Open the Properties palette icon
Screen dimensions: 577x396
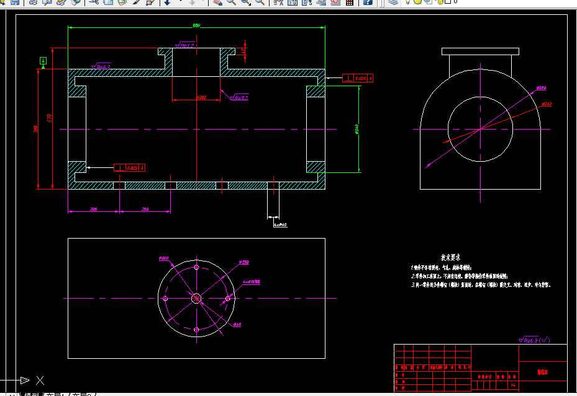coord(279,2)
